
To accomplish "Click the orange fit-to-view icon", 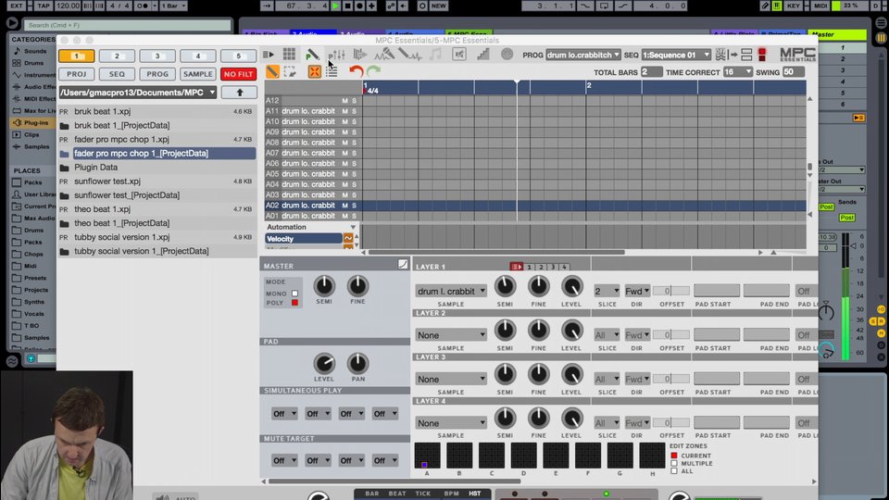I will point(314,71).
